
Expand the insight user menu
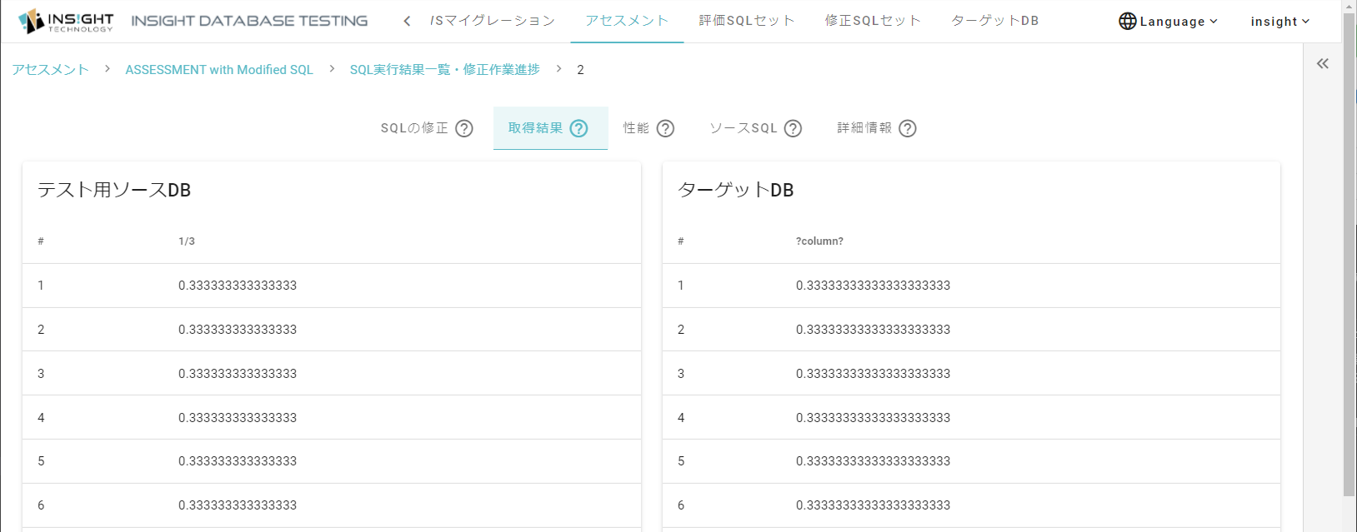(1280, 21)
